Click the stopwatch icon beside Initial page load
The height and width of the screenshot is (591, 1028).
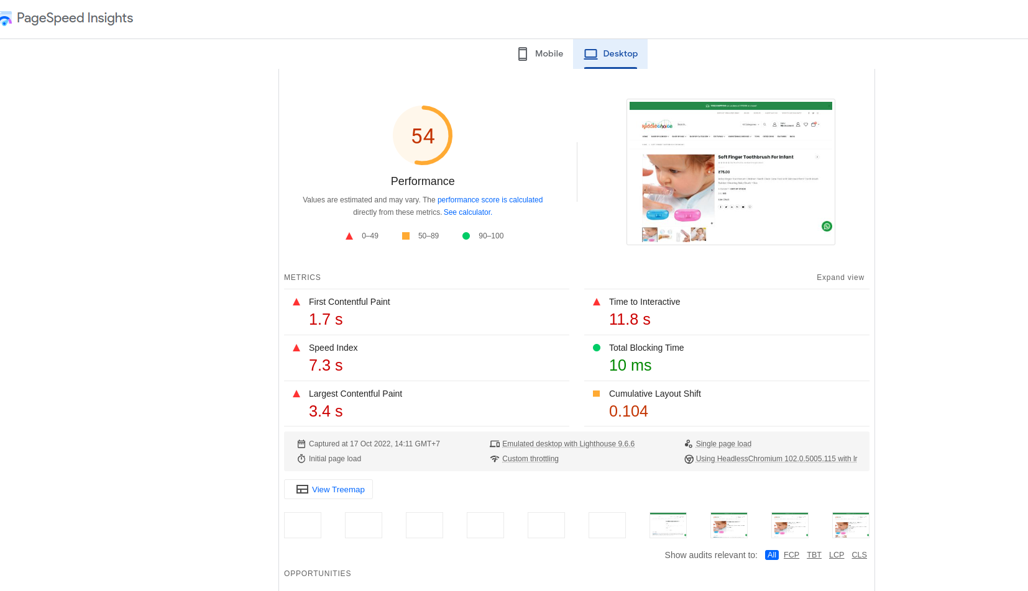301,459
